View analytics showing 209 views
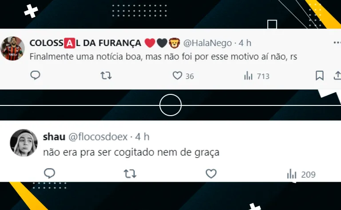Screen dimensions: 341x210 click(301, 174)
